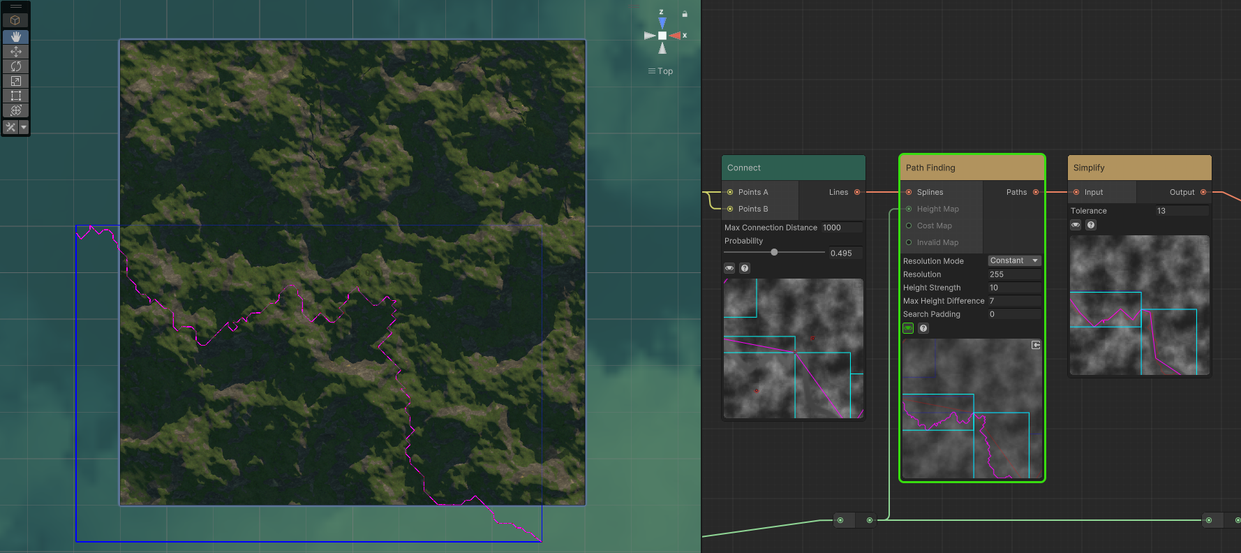This screenshot has width=1241, height=553.
Task: Open the Resolution Mode Constant dropdown
Action: click(1014, 260)
